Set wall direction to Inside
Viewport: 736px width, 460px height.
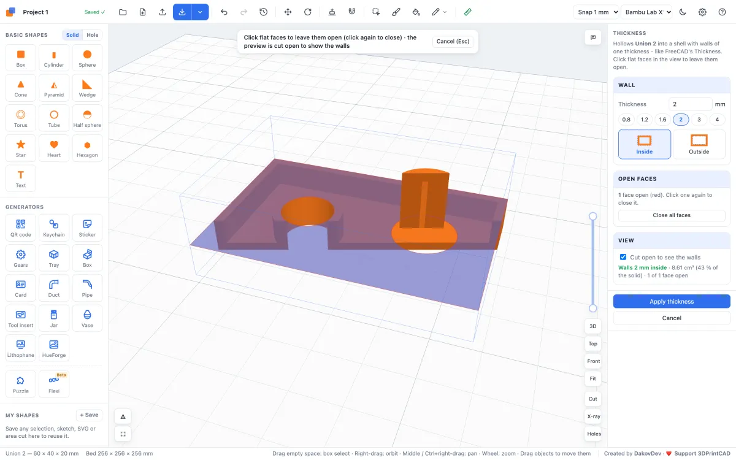click(x=645, y=144)
